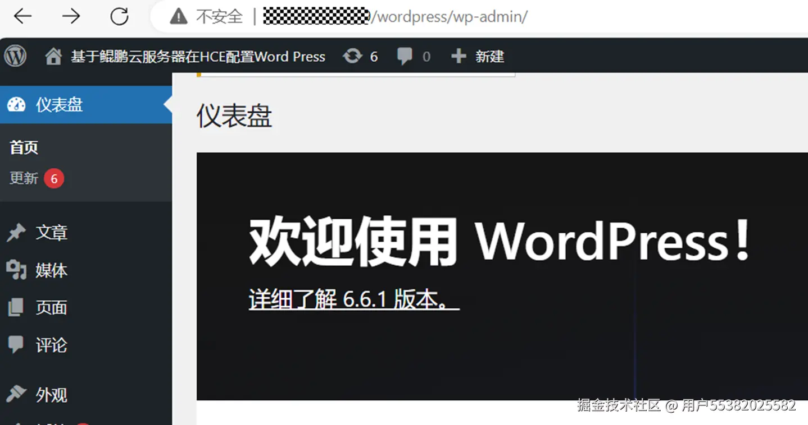This screenshot has width=808, height=425.
Task: Open the 详细了解 6.6.1 版本 link
Action: point(354,299)
